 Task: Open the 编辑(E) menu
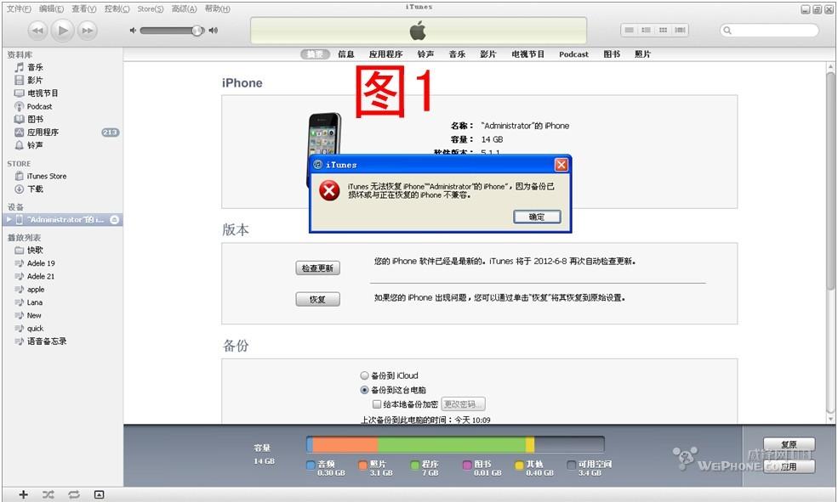click(51, 8)
